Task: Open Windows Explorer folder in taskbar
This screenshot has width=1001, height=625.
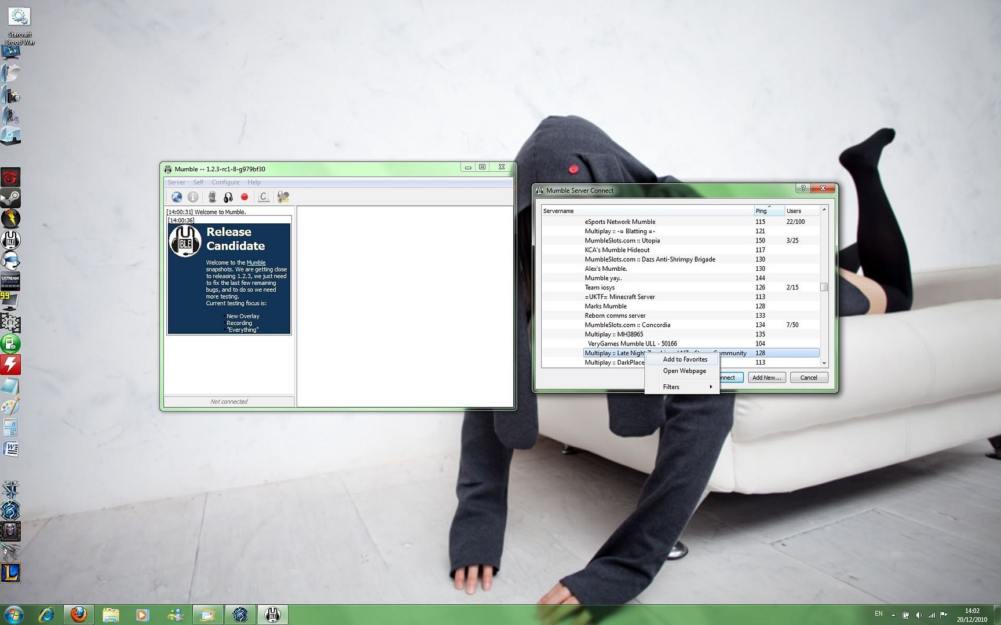Action: 111,614
